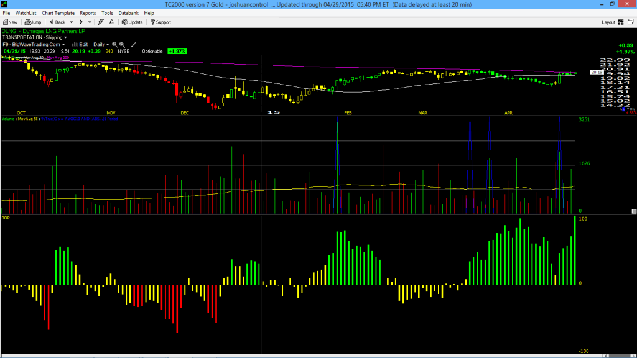Viewport: 637px width, 358px height.
Task: Click the 20.19 current price marker
Action: (597, 72)
